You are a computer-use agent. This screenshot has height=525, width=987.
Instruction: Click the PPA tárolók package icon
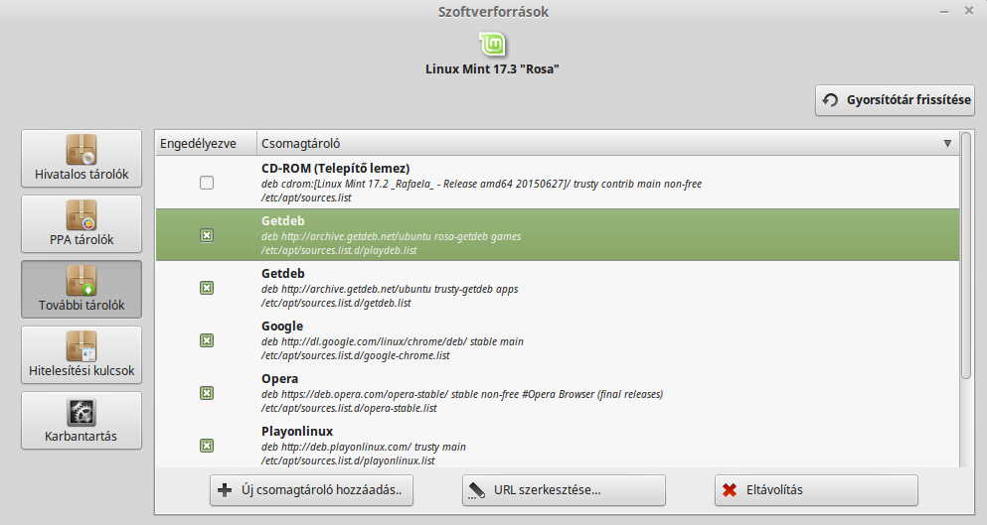[82, 215]
